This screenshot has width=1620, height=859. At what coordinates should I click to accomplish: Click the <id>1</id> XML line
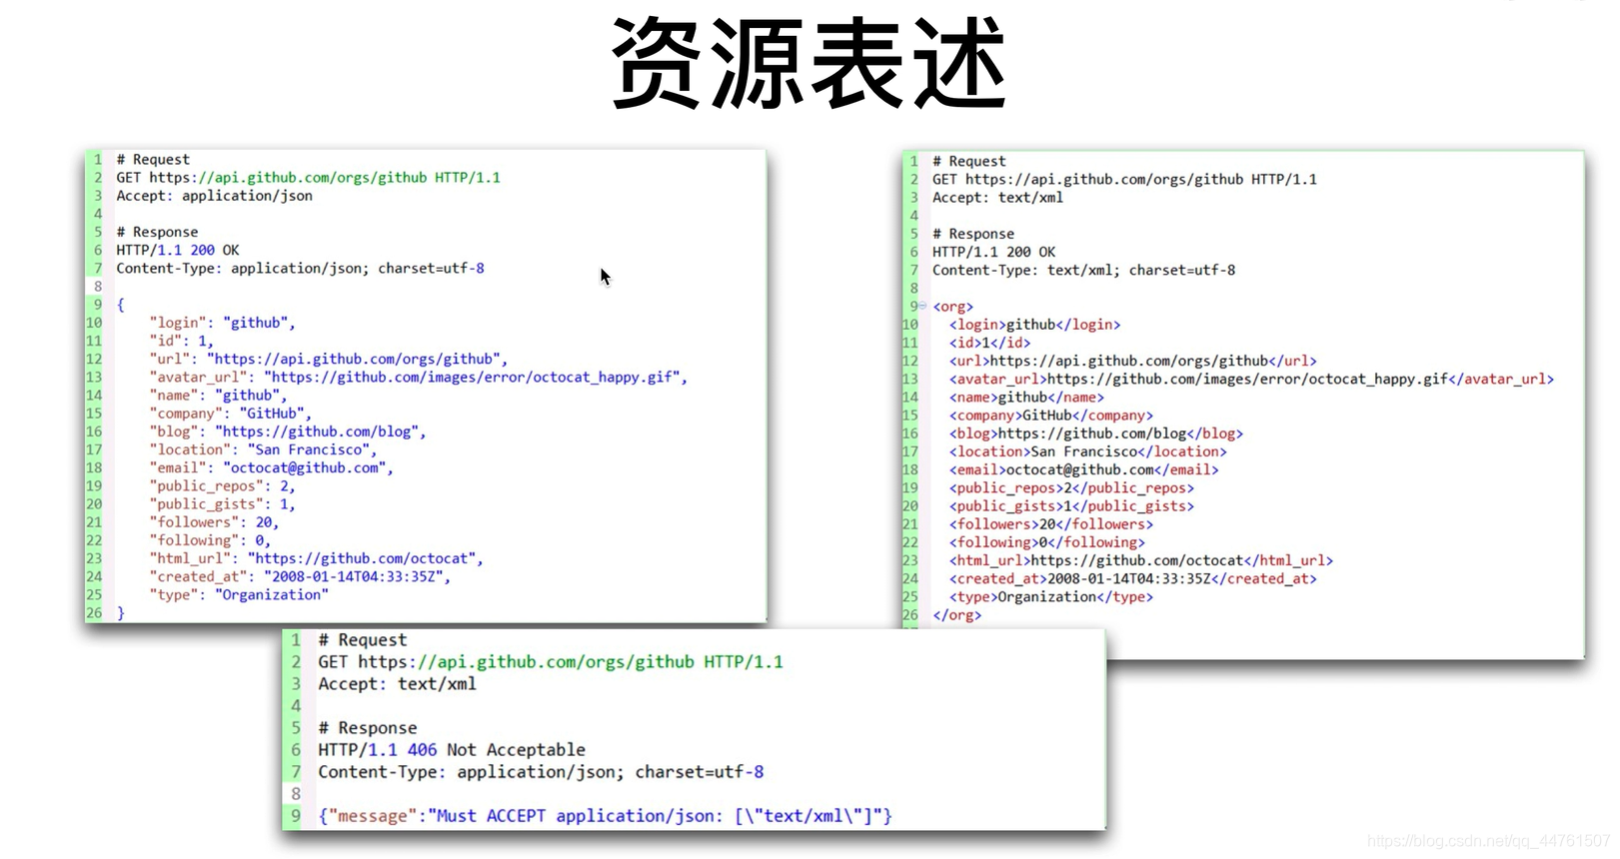(x=989, y=343)
